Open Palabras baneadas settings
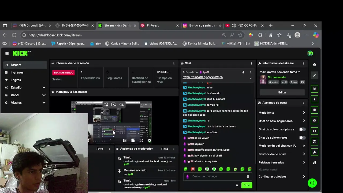The width and height of the screenshot is (343, 193). 282,162
